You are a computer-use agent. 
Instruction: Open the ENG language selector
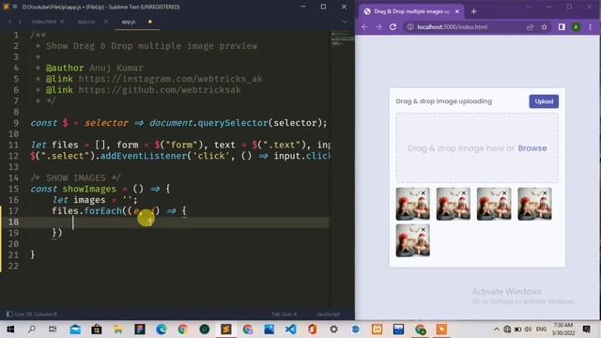pos(541,330)
